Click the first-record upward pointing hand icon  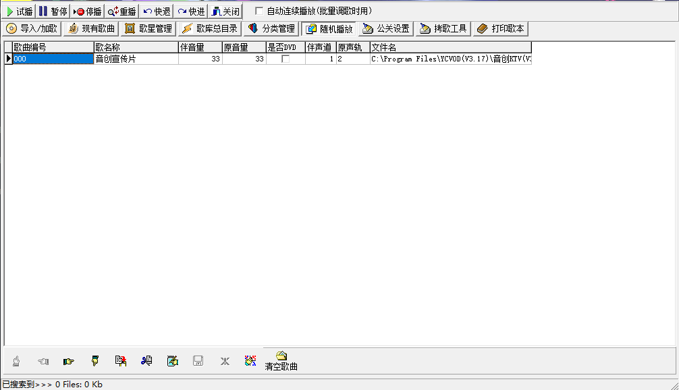click(x=16, y=361)
